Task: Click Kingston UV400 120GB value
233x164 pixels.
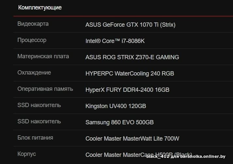Action: click(x=116, y=106)
